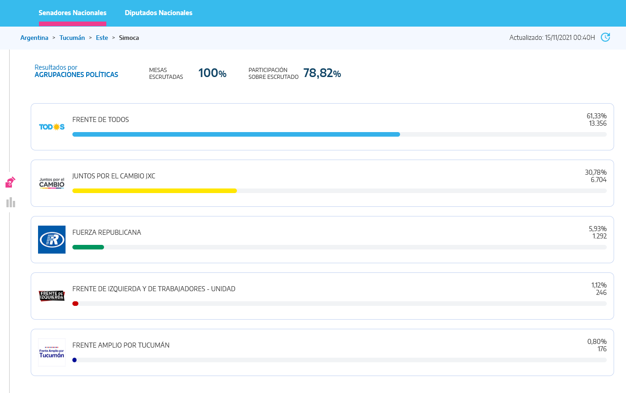Viewport: 626px width, 393px height.
Task: Click the Agrupaciones Políticas heading
Action: pos(76,75)
